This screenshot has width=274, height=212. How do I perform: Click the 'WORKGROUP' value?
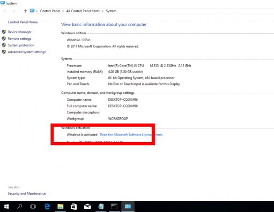click(x=118, y=119)
